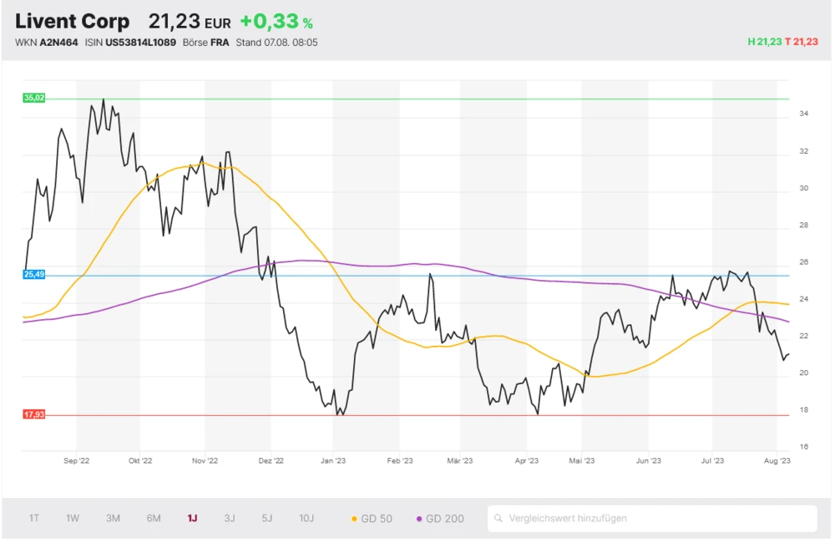This screenshot has width=835, height=543.
Task: Click the green H 21,23 day high
Action: (763, 42)
